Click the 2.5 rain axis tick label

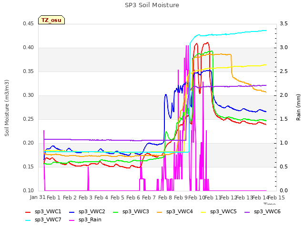click(x=284, y=71)
